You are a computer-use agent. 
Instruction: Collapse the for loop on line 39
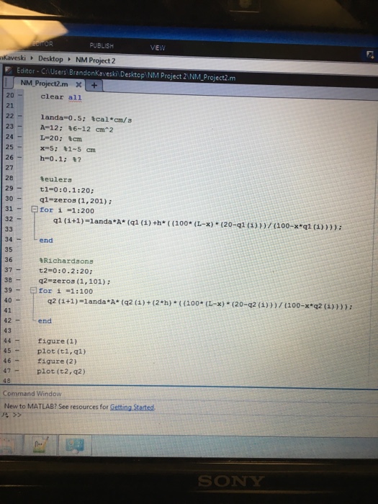coord(33,290)
